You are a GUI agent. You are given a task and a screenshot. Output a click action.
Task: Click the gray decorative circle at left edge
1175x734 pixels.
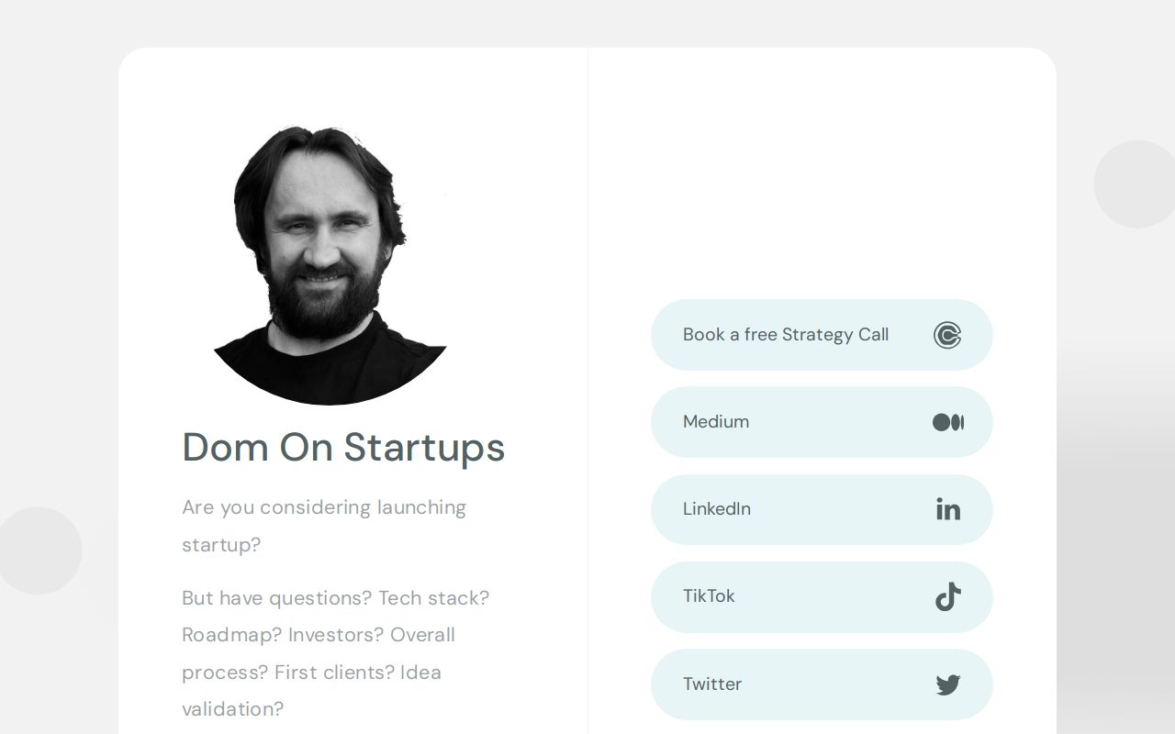tap(39, 550)
